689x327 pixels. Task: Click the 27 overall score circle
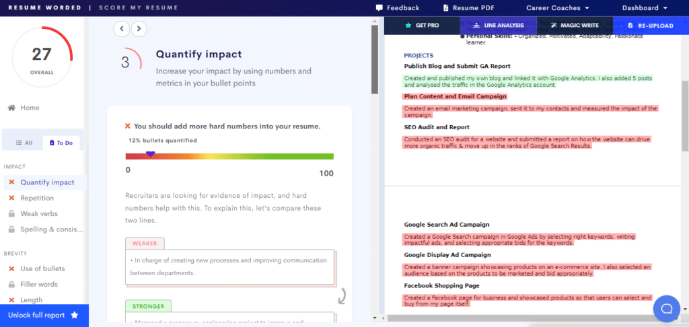42,57
